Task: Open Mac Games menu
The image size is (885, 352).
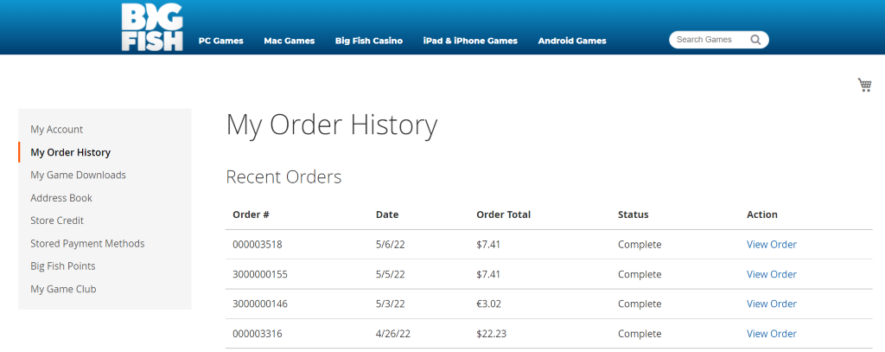Action: [290, 41]
